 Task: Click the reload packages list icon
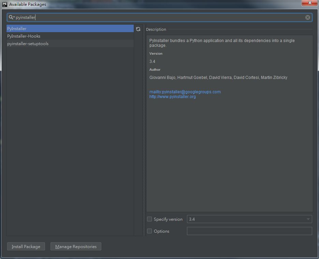click(138, 29)
